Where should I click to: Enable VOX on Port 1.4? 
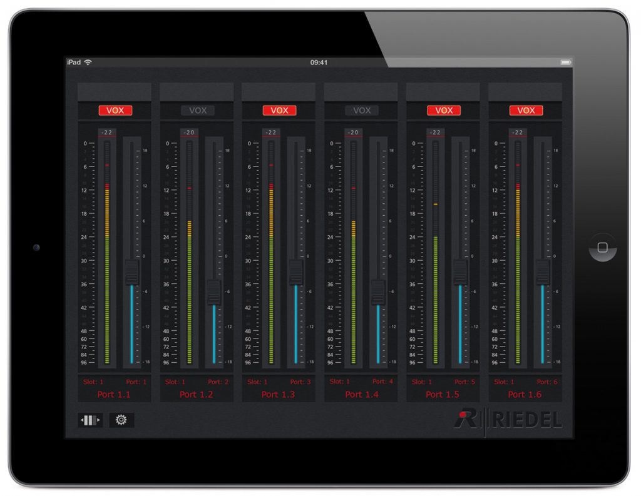362,111
